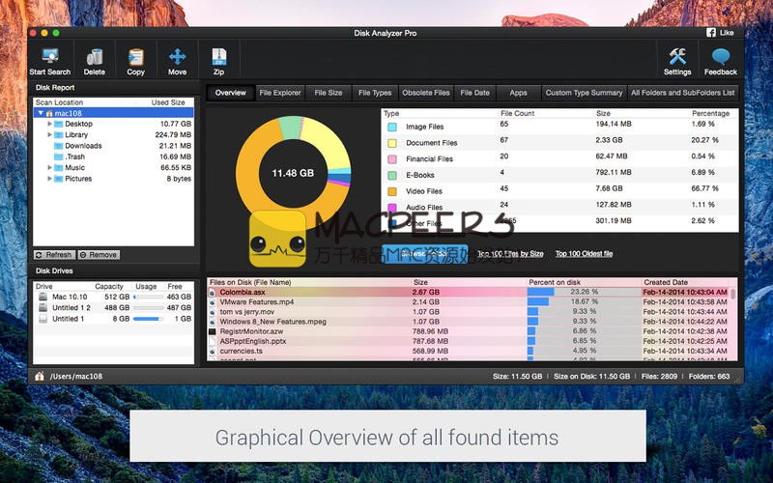Click the Zip archive icon
This screenshot has height=483, width=773.
[x=219, y=57]
